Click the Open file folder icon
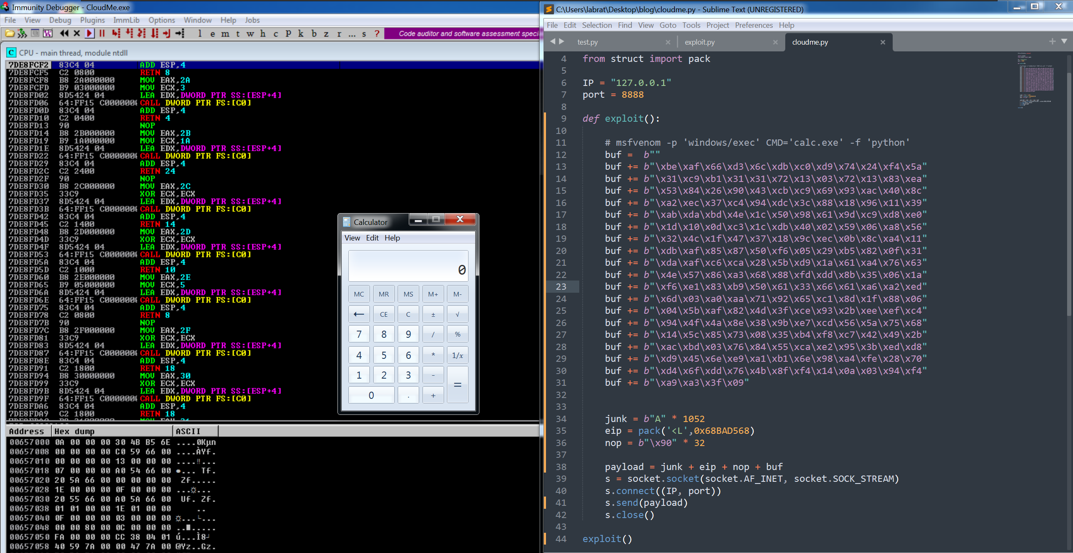1073x553 pixels. pyautogui.click(x=10, y=33)
